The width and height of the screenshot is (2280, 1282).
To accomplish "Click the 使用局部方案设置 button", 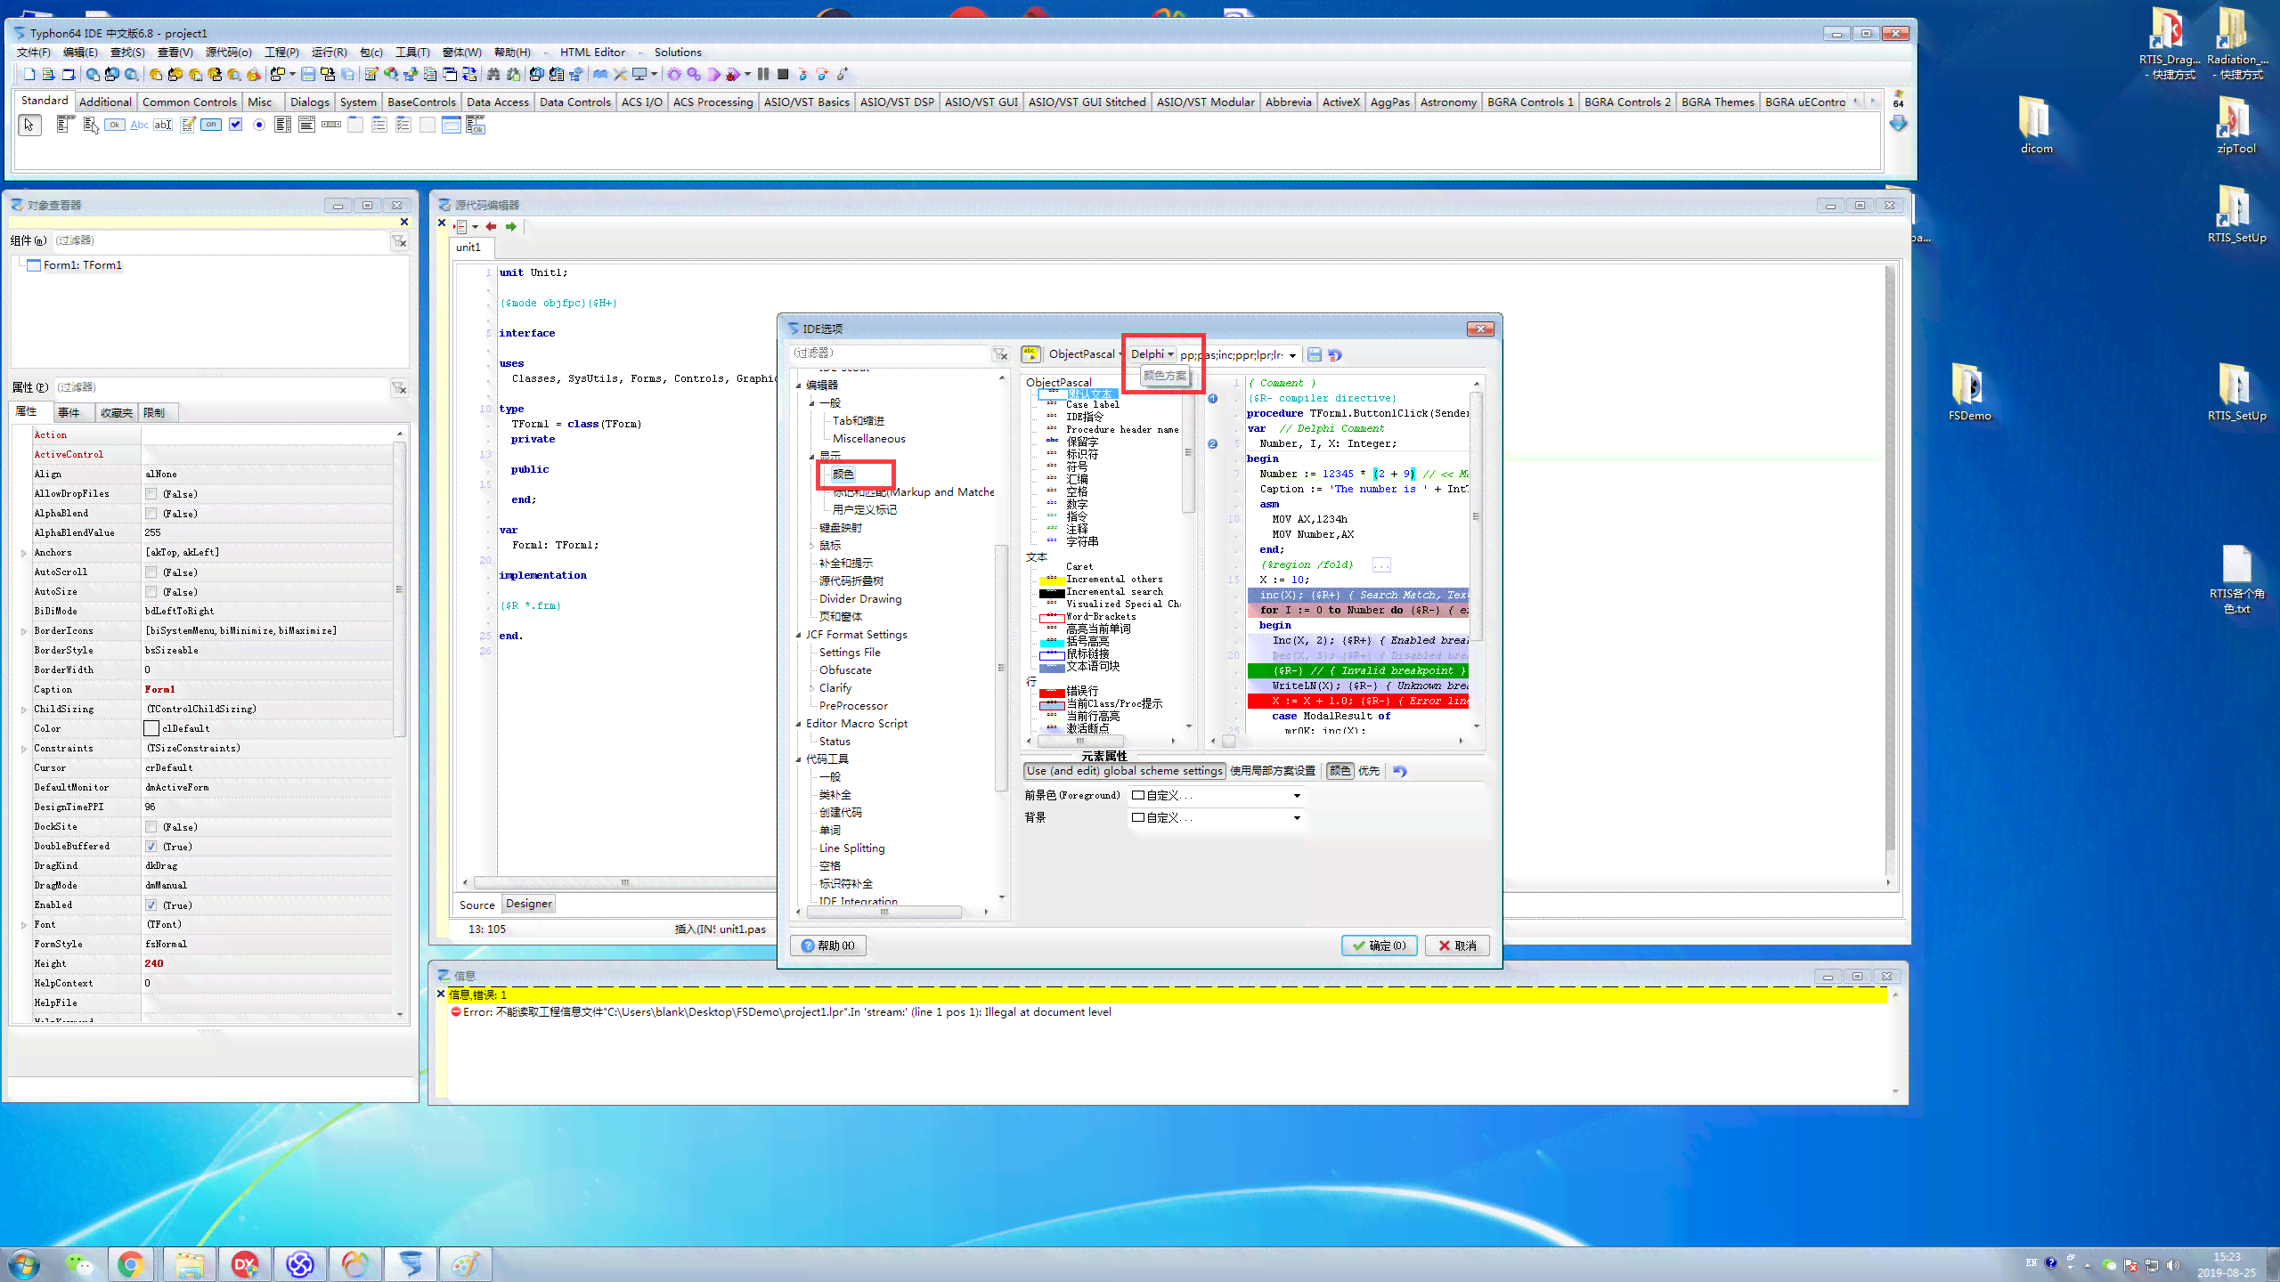I will click(x=1273, y=771).
